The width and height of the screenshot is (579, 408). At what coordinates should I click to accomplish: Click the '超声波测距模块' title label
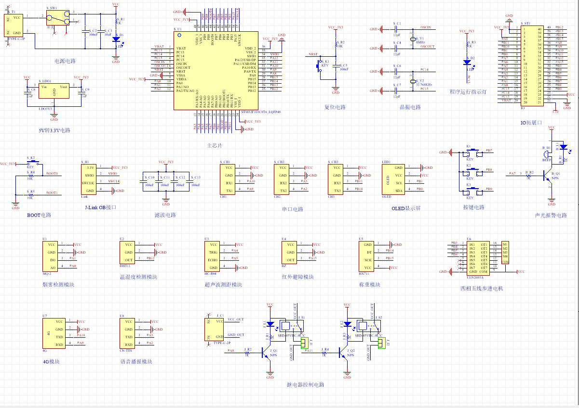[223, 284]
